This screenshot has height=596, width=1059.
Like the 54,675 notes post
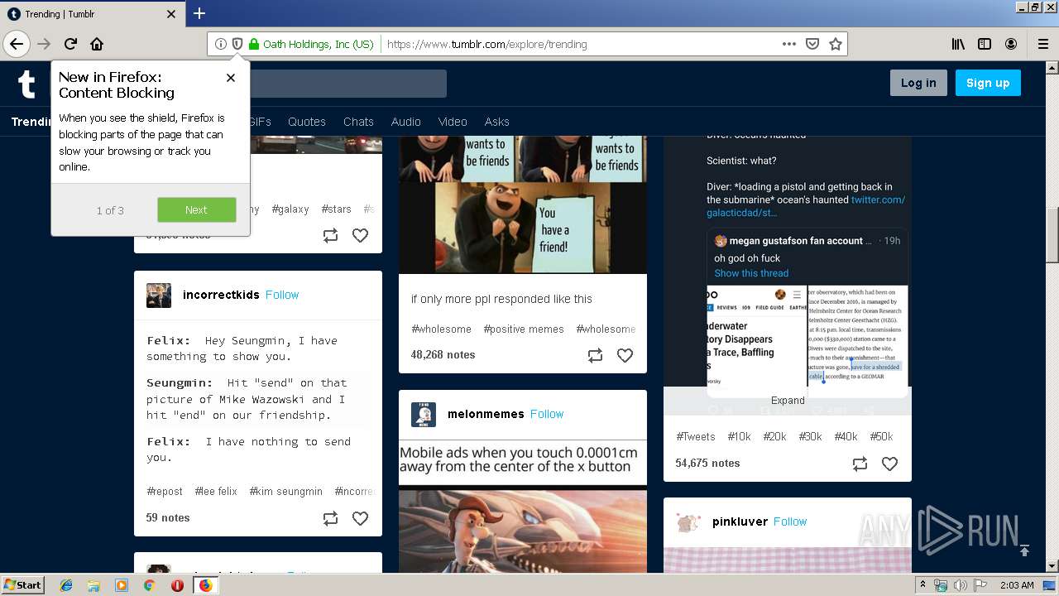889,464
